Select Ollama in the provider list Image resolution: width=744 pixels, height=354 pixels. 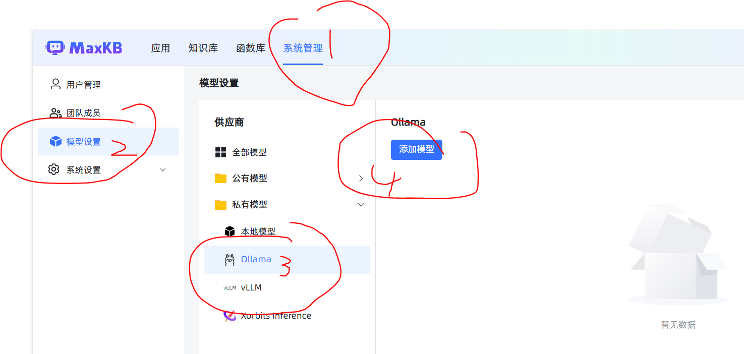coord(256,259)
